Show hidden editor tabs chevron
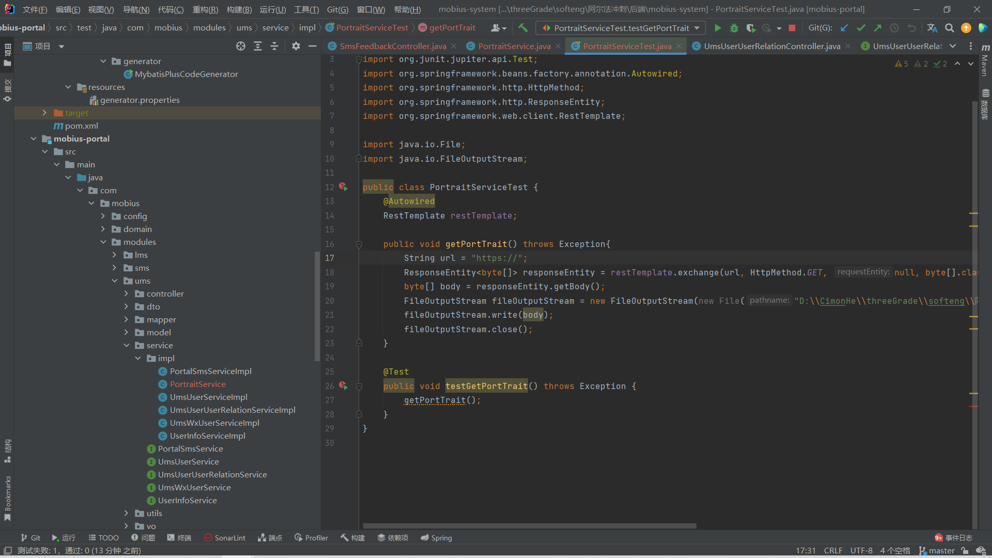This screenshot has width=992, height=558. click(x=953, y=46)
